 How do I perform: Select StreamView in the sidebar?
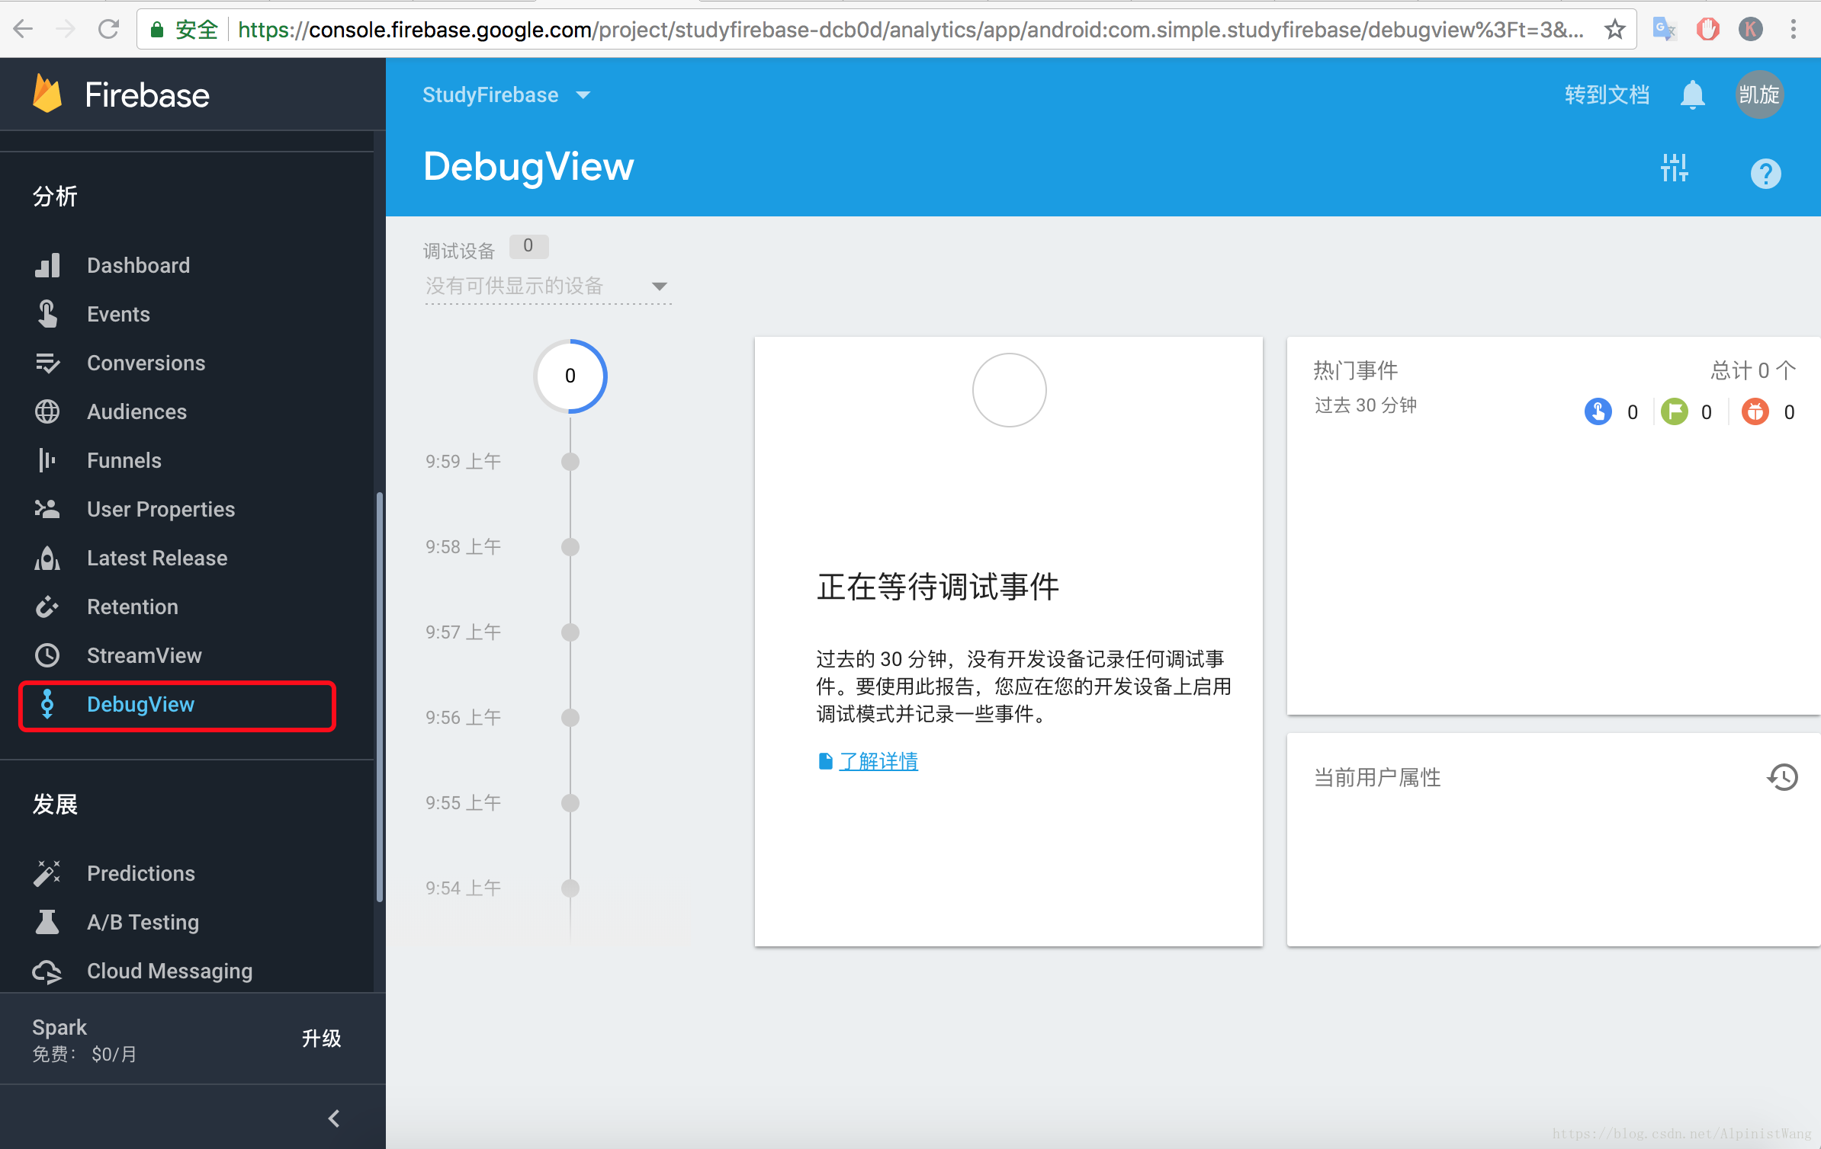click(143, 655)
